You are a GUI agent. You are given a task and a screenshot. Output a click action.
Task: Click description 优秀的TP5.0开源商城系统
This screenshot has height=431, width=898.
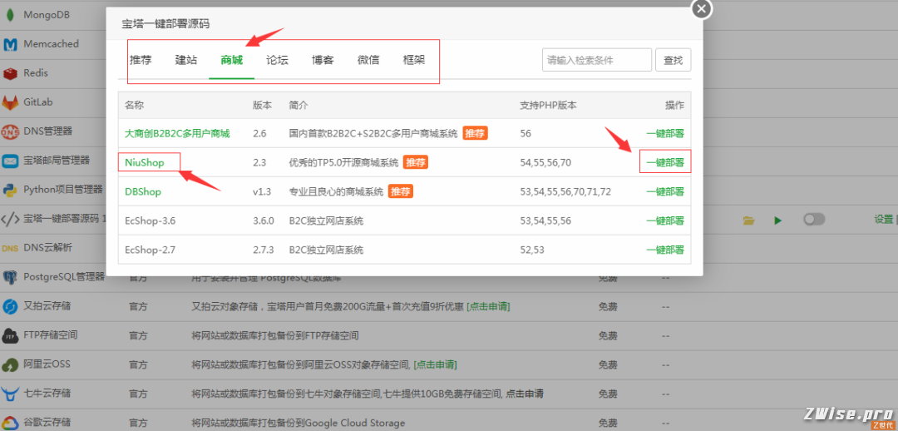(343, 163)
